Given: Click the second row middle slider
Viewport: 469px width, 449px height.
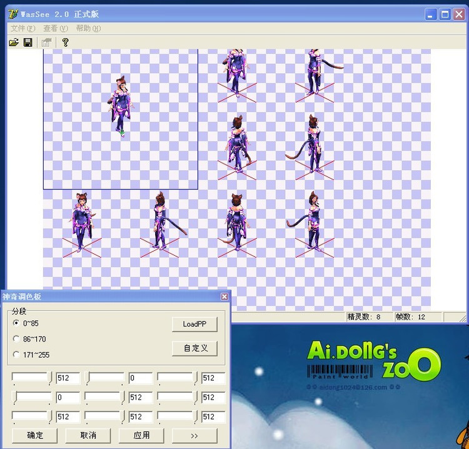Looking at the screenshot, I should point(104,398).
